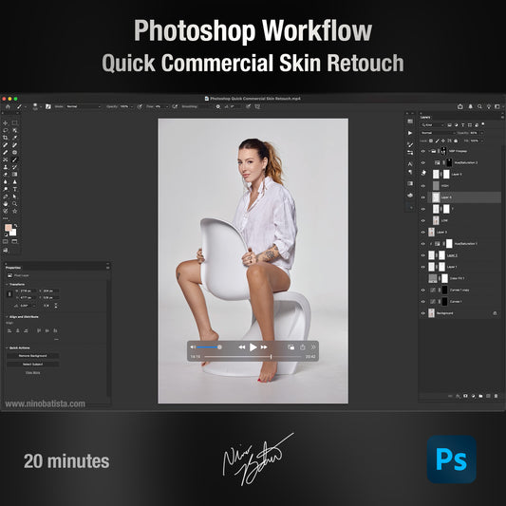The image size is (506, 506).
Task: Click the lock icon on Background layer
Action: click(x=495, y=313)
